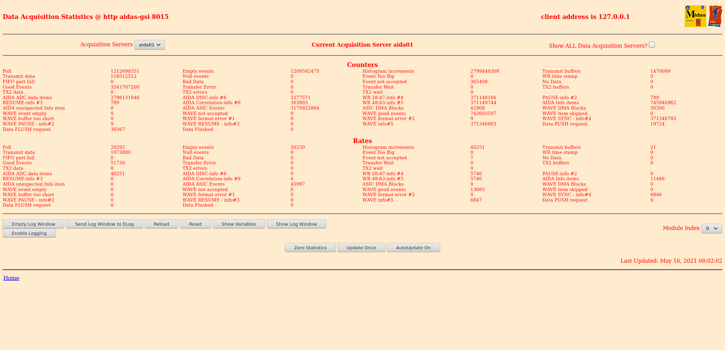Screen dimensions: 725x350
Task: Click ASIC DMA Blocks value 42908
Action: click(x=477, y=108)
